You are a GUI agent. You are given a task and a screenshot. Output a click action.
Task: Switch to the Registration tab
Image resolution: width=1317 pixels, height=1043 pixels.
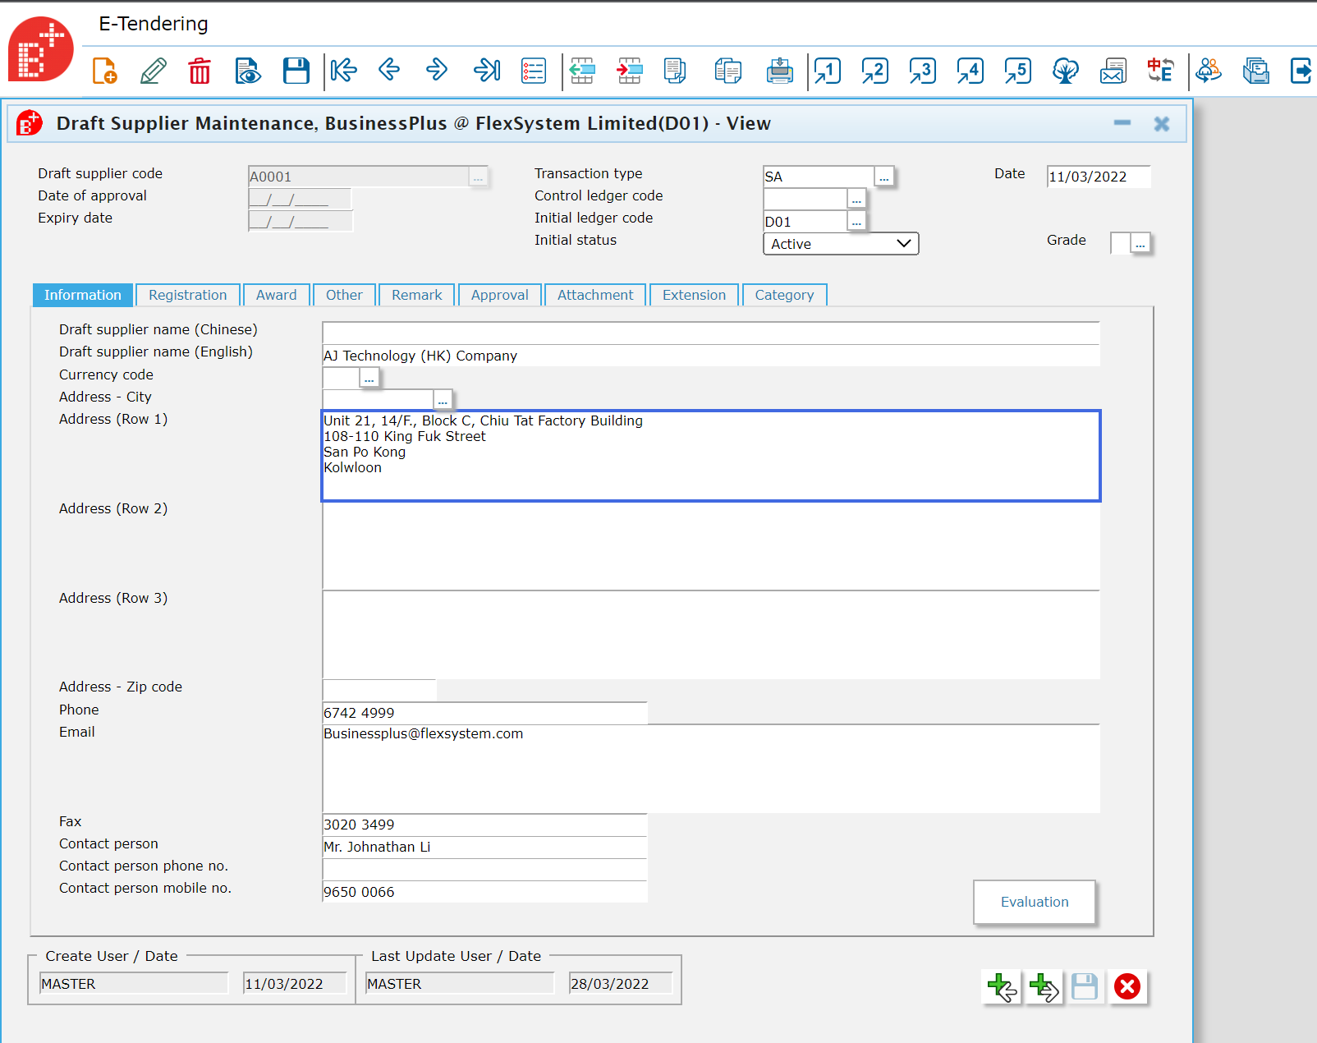coord(188,295)
